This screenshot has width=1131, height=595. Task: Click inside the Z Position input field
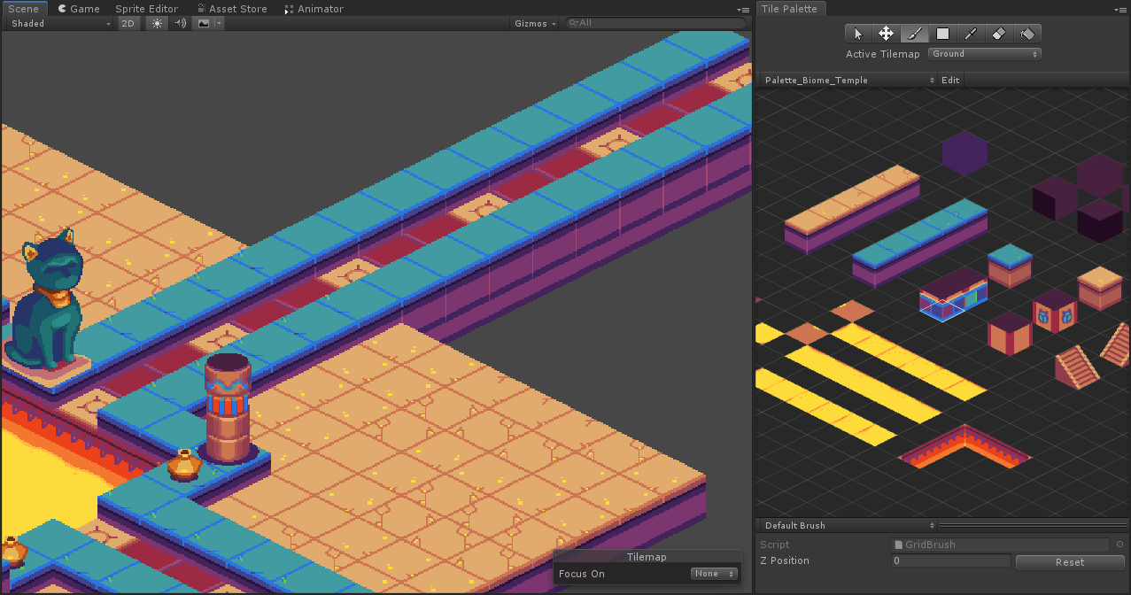click(950, 560)
